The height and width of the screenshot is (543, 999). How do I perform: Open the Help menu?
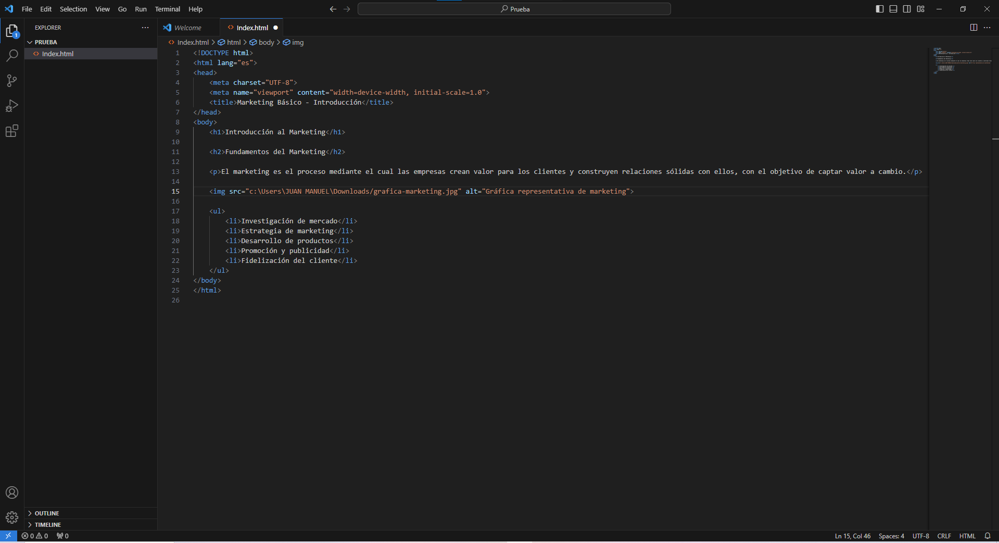point(195,9)
